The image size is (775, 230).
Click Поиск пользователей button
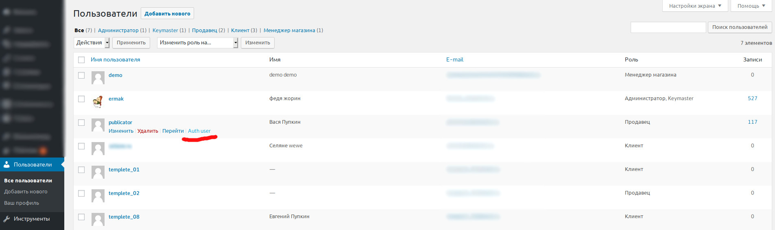click(x=740, y=27)
